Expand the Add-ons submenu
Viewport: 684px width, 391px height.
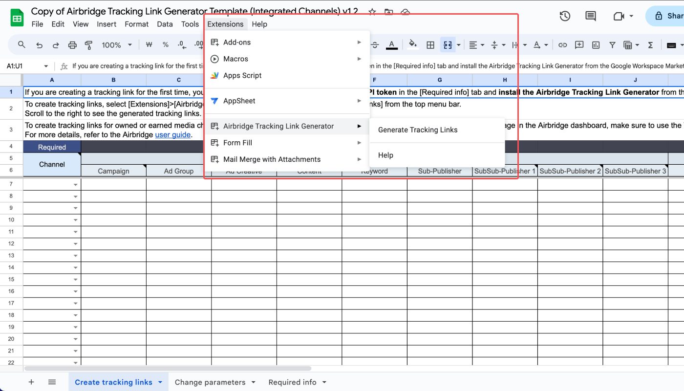tap(287, 43)
